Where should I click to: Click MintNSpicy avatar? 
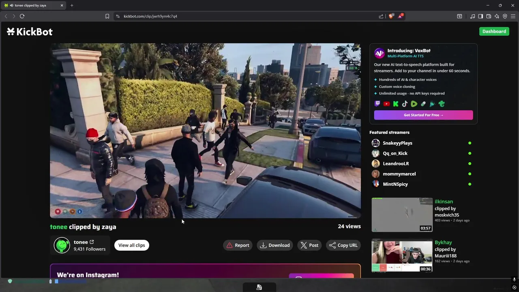(x=376, y=184)
